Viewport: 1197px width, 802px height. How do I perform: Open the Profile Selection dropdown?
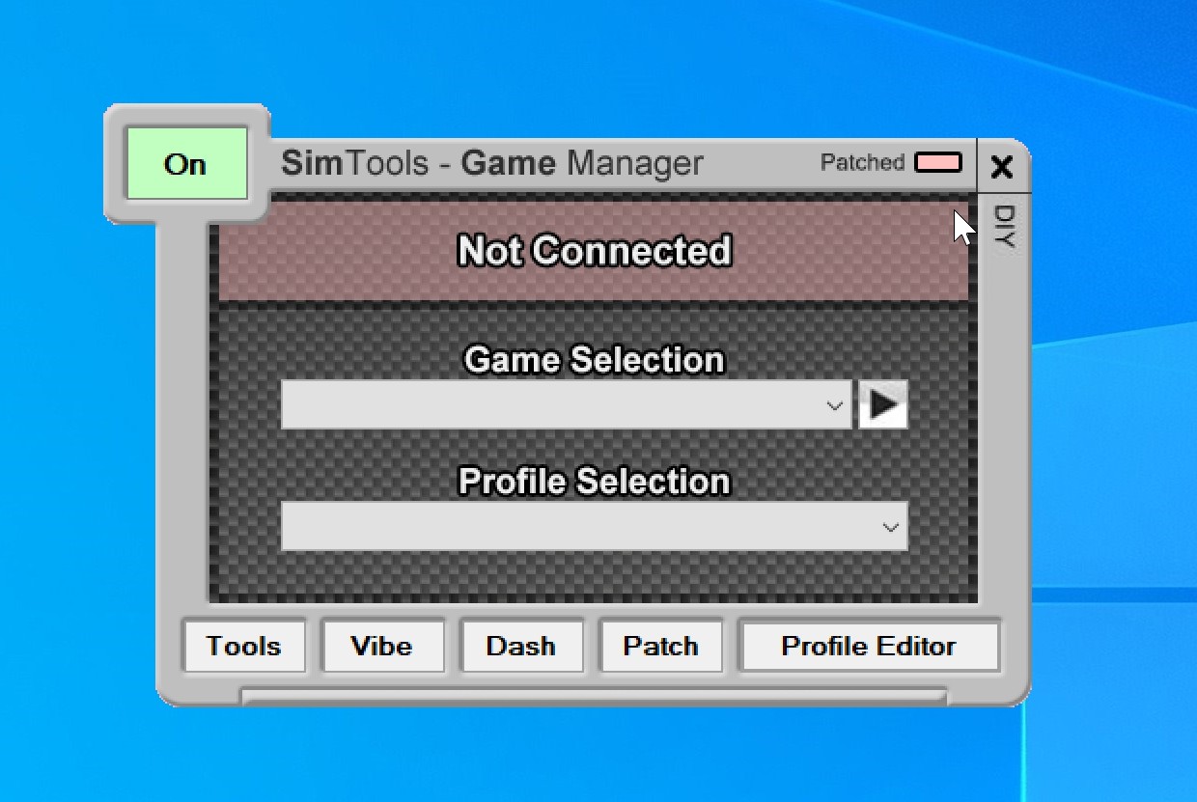(x=594, y=526)
